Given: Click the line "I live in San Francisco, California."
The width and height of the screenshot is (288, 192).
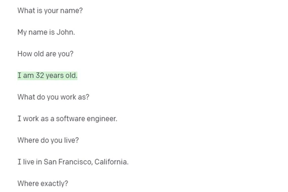Looking at the screenshot, I should [x=73, y=162].
